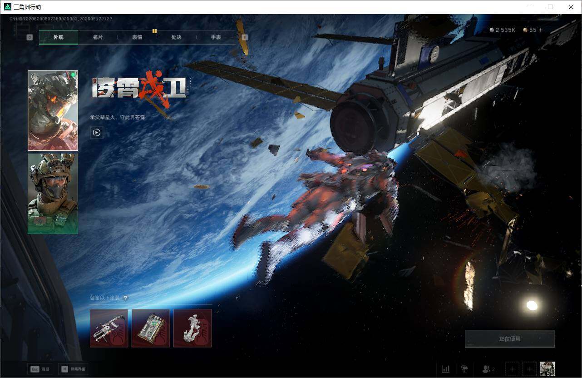The width and height of the screenshot is (582, 378).
Task: Open the flags icon in bottom bar
Action: click(464, 369)
